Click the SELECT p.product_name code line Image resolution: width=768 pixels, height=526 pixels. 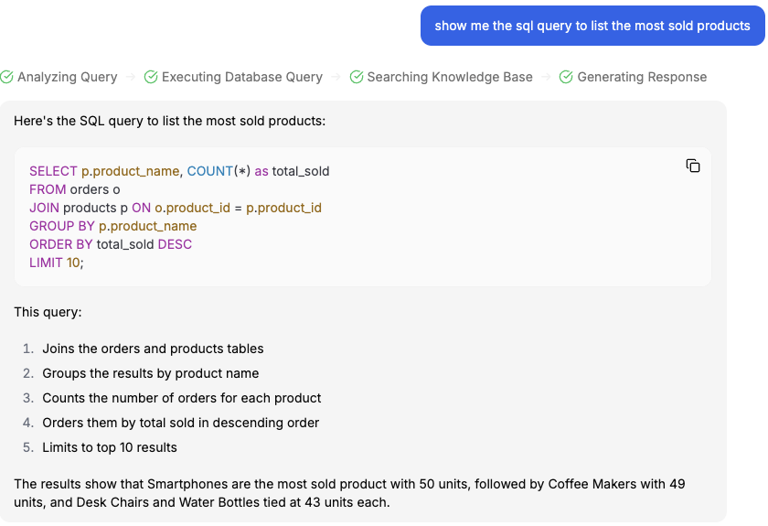tap(179, 171)
